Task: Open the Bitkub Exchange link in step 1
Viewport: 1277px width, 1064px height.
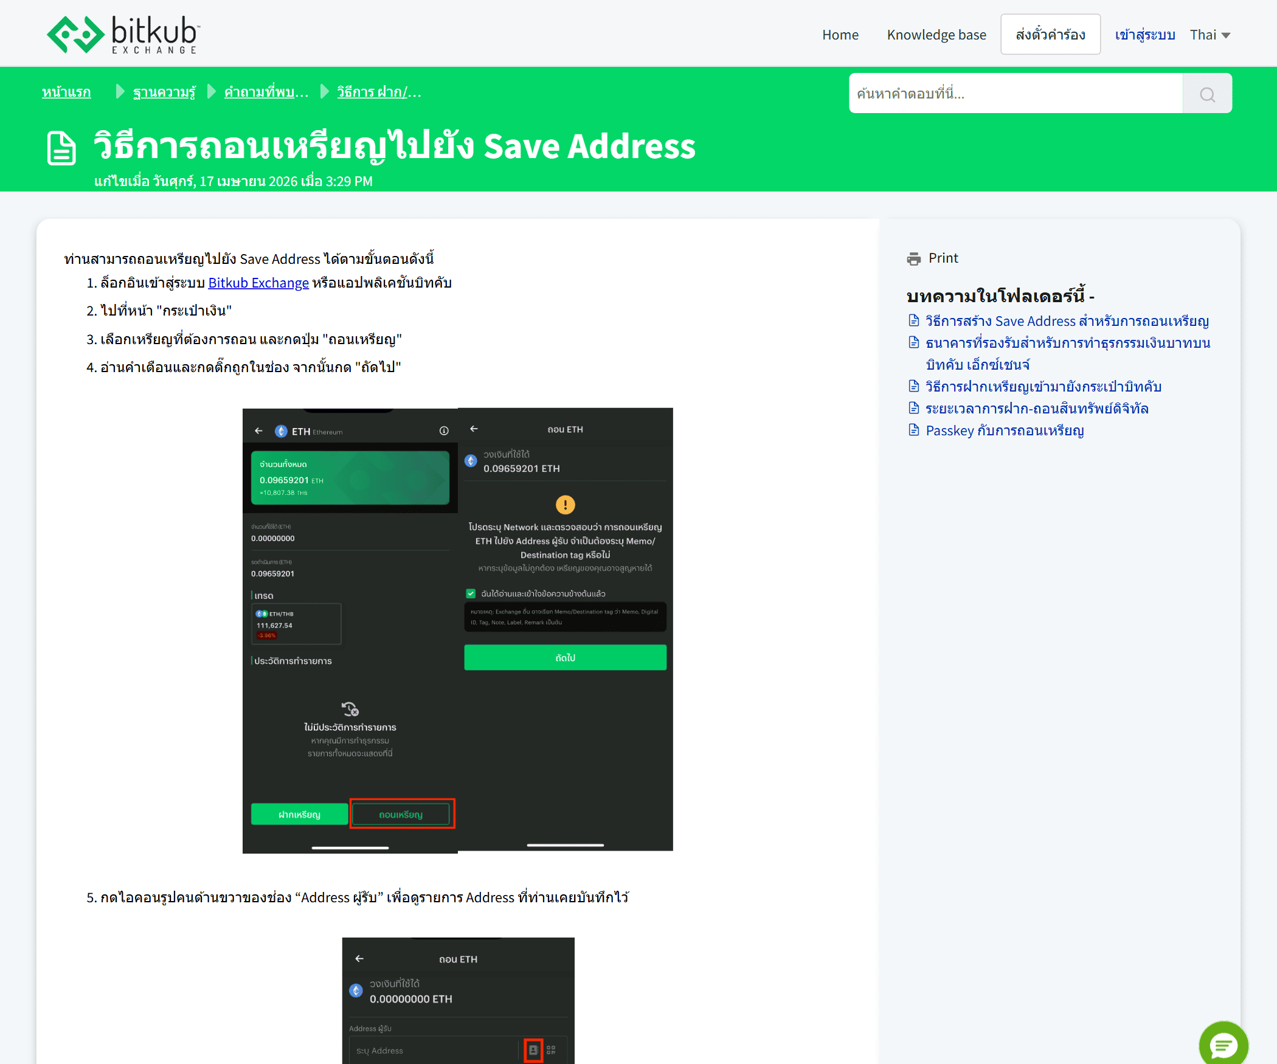Action: click(258, 283)
